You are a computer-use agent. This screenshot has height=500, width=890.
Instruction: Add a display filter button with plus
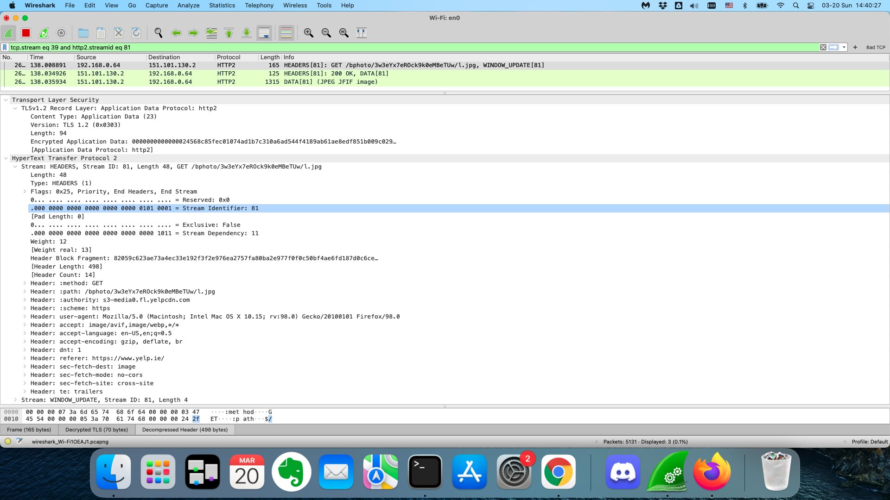pyautogui.click(x=855, y=47)
